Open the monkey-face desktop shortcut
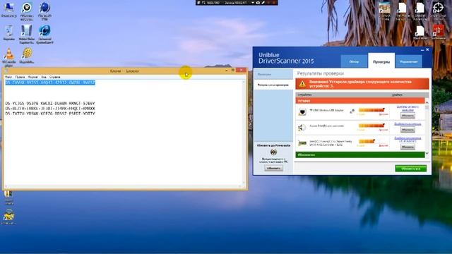 [x=27, y=8]
